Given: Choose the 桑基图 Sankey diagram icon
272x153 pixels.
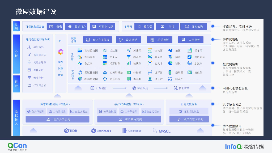Looking at the screenshot, I should pos(150,57).
